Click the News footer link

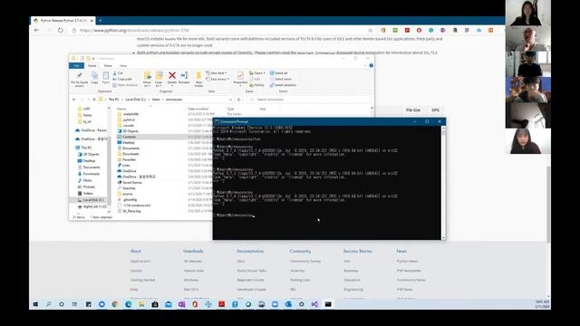coord(401,251)
